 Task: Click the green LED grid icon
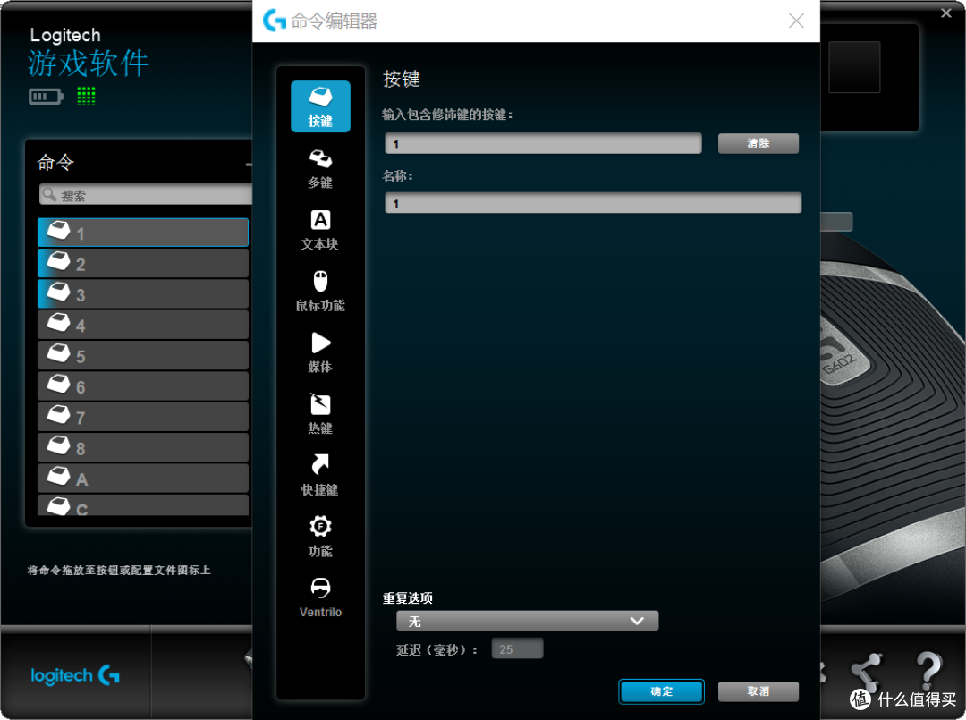tap(86, 96)
